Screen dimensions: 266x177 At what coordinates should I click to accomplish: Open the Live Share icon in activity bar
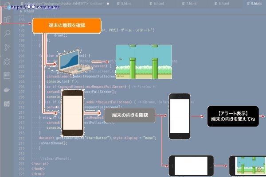7,104
